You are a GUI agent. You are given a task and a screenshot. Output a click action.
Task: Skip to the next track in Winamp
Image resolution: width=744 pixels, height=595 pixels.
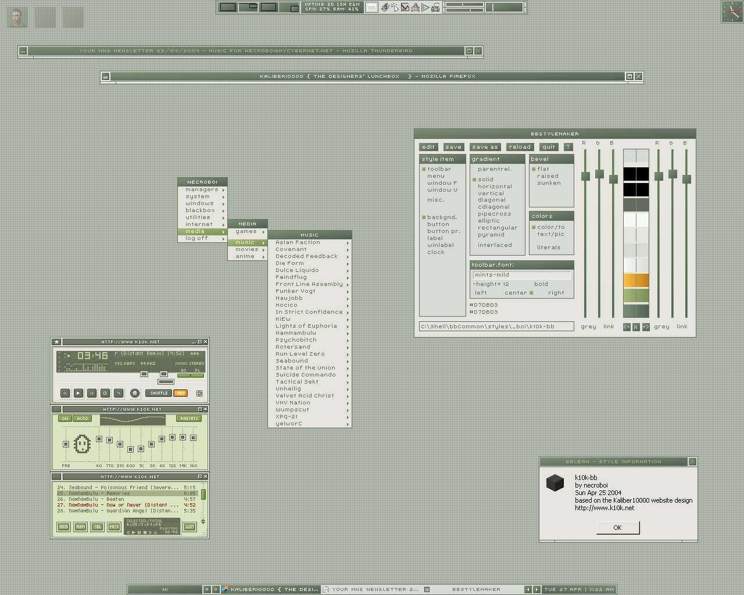119,393
